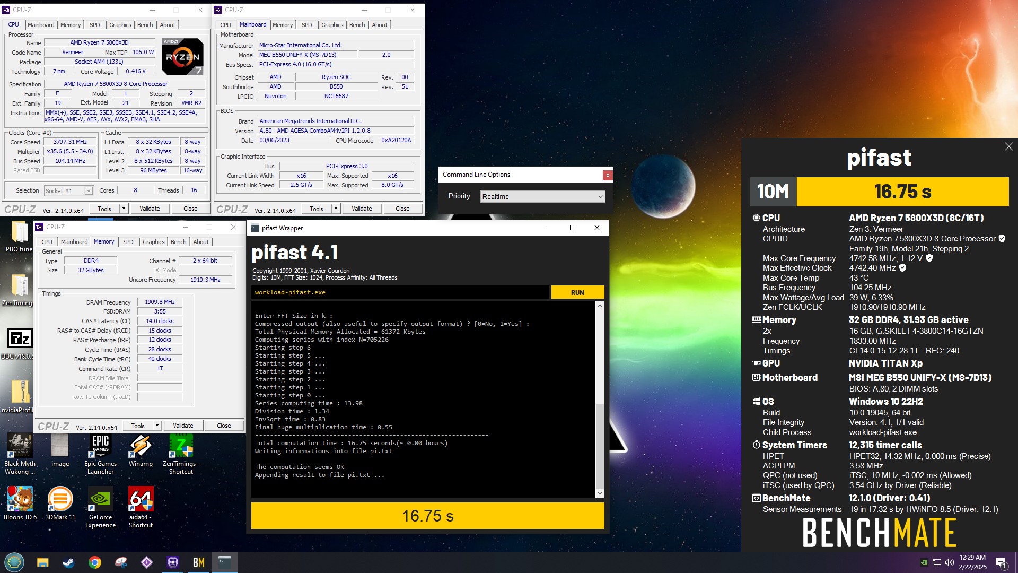This screenshot has height=573, width=1018.
Task: Open the DDU v18 7z archive icon
Action: (x=19, y=343)
